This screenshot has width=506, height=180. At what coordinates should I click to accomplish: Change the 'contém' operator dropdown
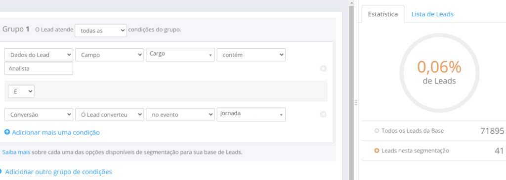click(x=251, y=55)
